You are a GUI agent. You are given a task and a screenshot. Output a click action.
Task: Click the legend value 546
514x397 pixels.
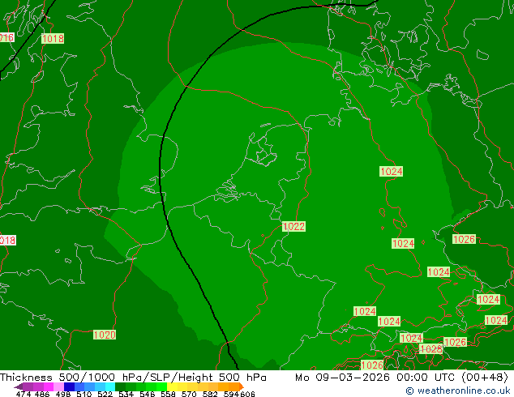point(148,394)
